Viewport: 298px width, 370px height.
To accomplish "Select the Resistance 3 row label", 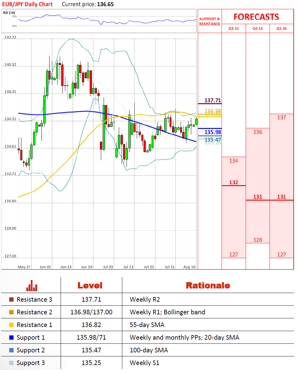I will (34, 300).
